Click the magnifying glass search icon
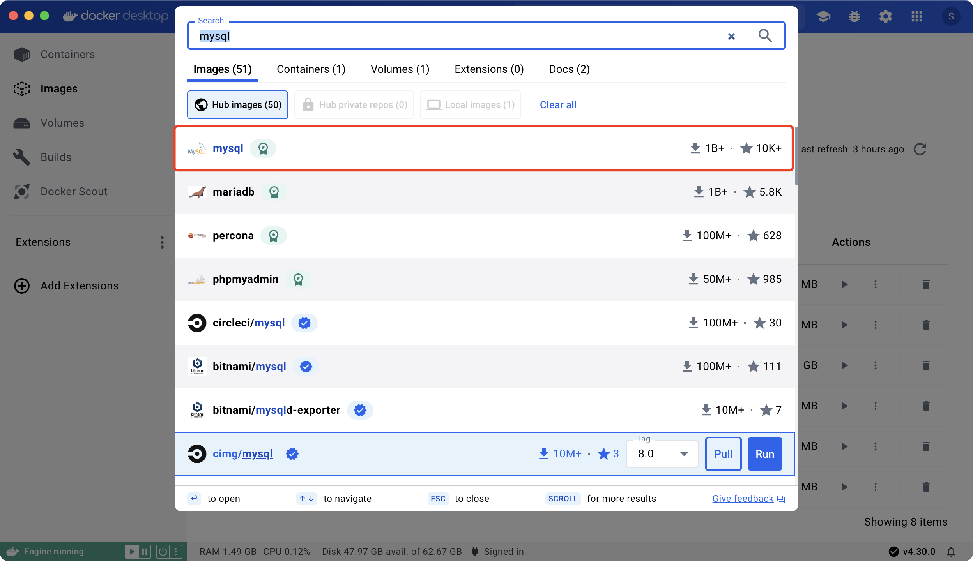Screen dimensions: 973x561 765,36
